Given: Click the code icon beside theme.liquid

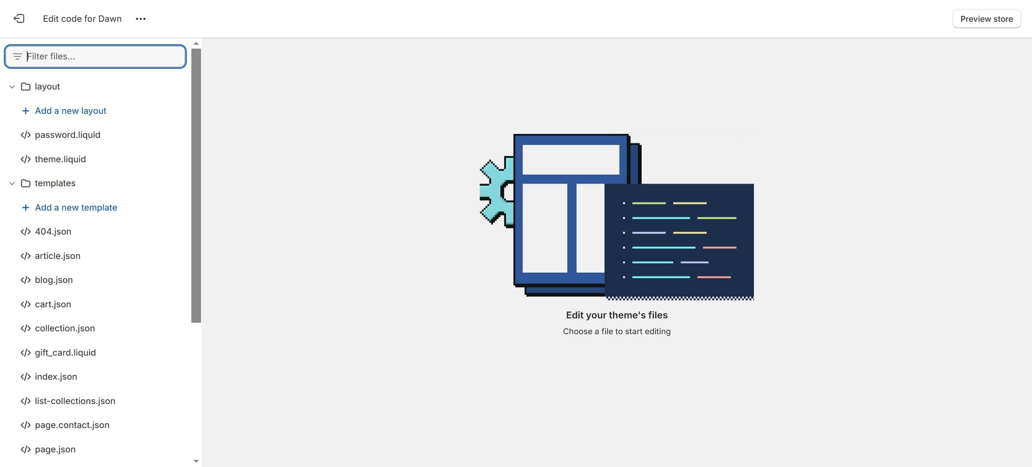Looking at the screenshot, I should (25, 159).
